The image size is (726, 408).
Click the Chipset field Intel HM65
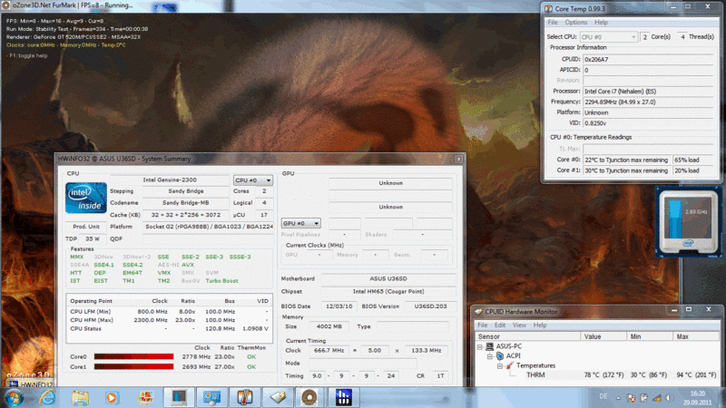pyautogui.click(x=388, y=292)
